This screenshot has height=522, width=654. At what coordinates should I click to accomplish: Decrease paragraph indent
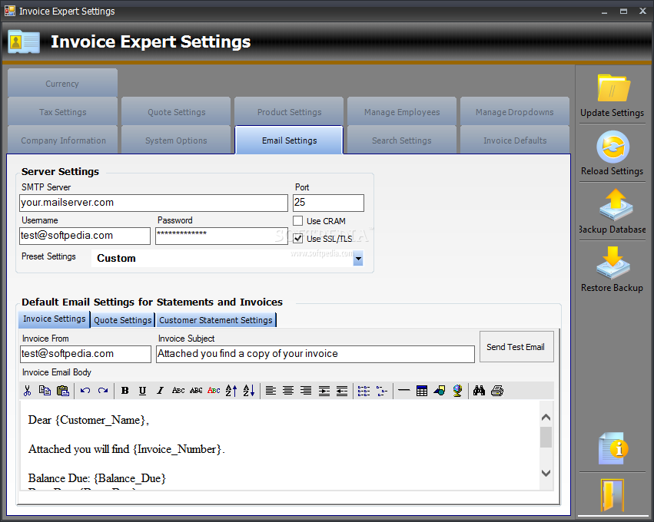coord(342,391)
